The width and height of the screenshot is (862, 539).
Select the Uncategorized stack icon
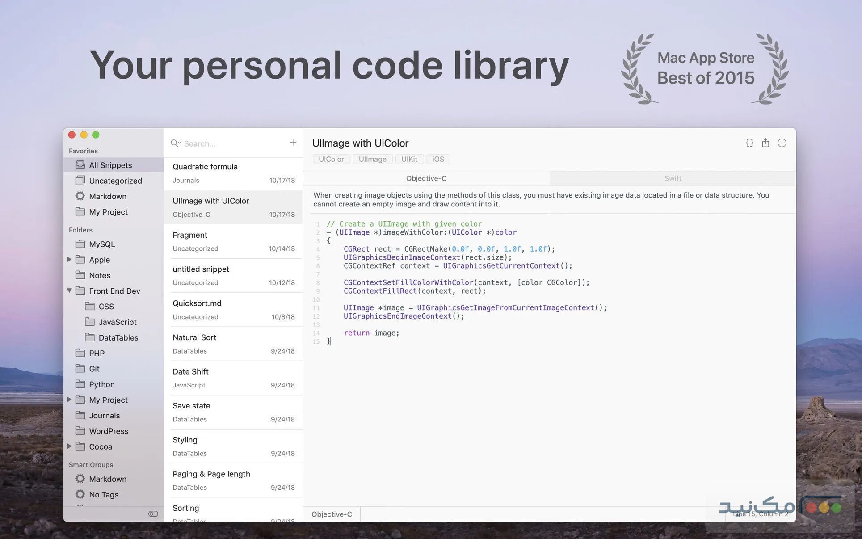click(80, 181)
